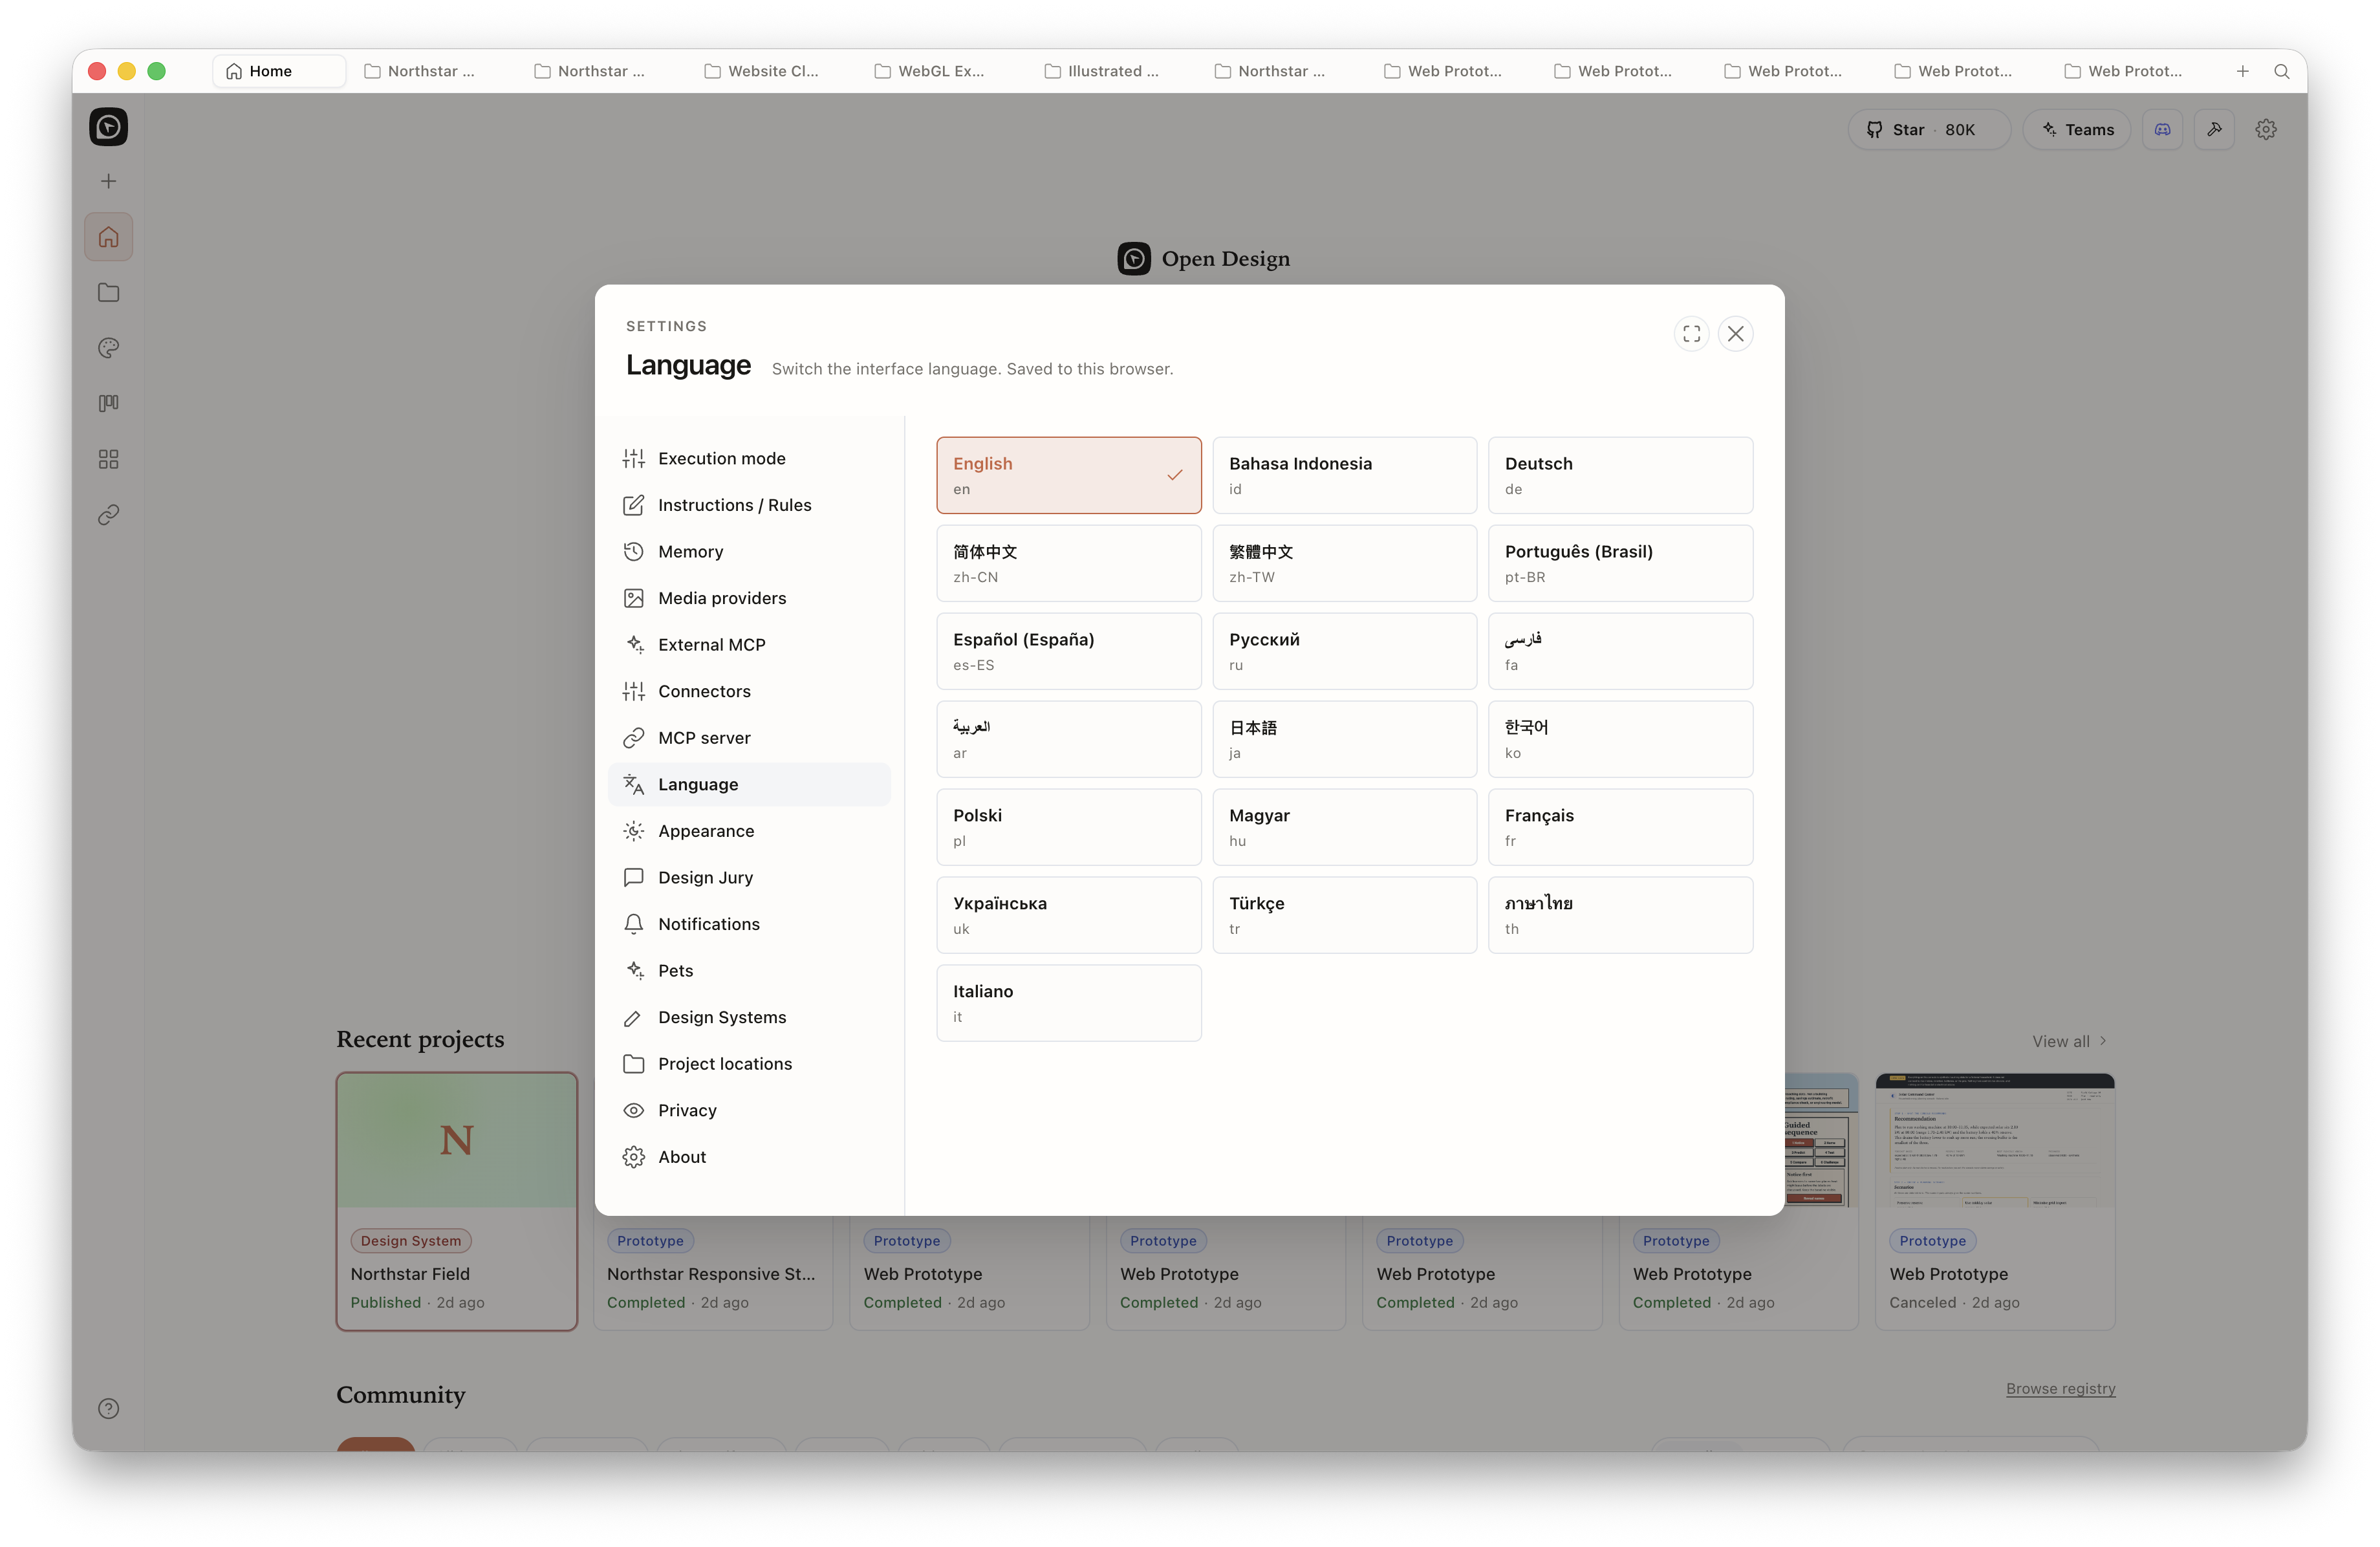Add a new tab with plus icon
This screenshot has width=2380, height=1547.
click(x=2242, y=71)
